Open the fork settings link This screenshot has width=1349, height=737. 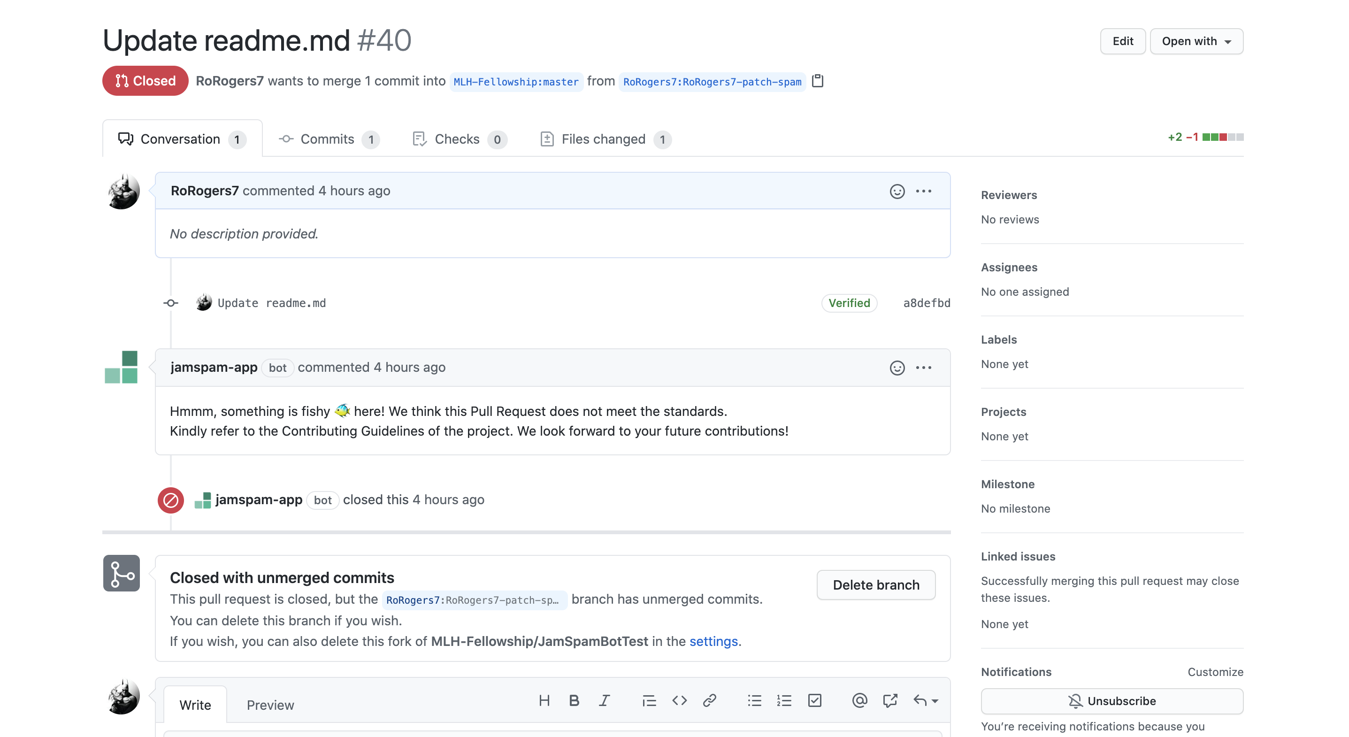(713, 641)
